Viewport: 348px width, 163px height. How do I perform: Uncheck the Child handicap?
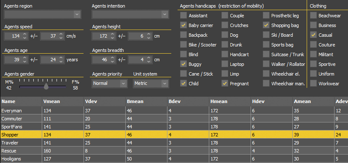click(x=183, y=84)
